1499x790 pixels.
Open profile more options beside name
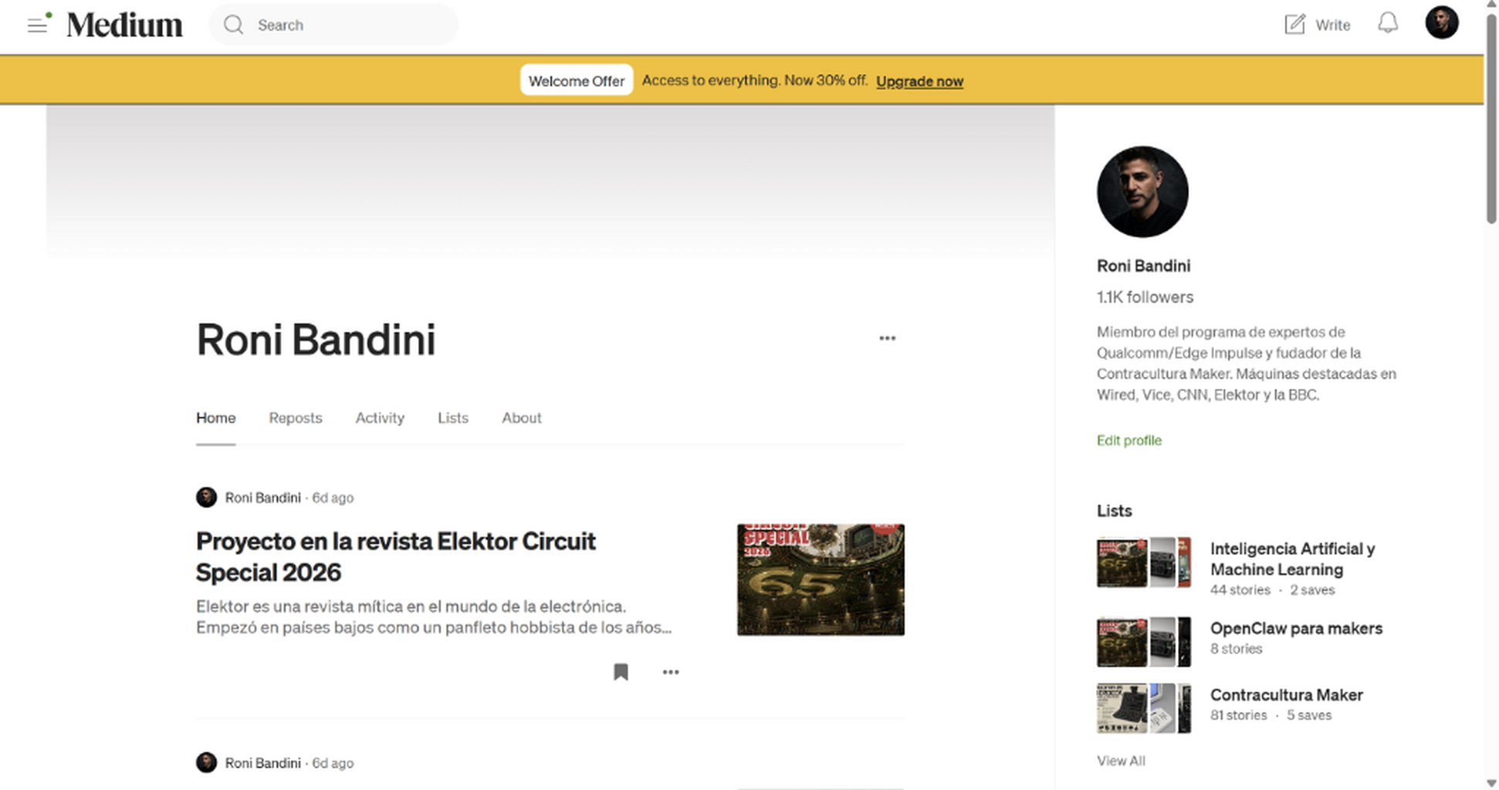[887, 338]
